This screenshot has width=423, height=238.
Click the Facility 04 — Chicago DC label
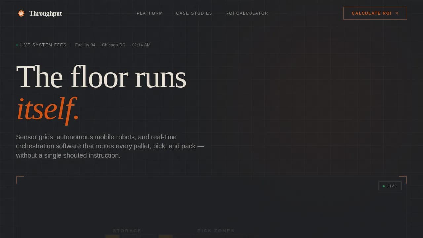click(113, 45)
